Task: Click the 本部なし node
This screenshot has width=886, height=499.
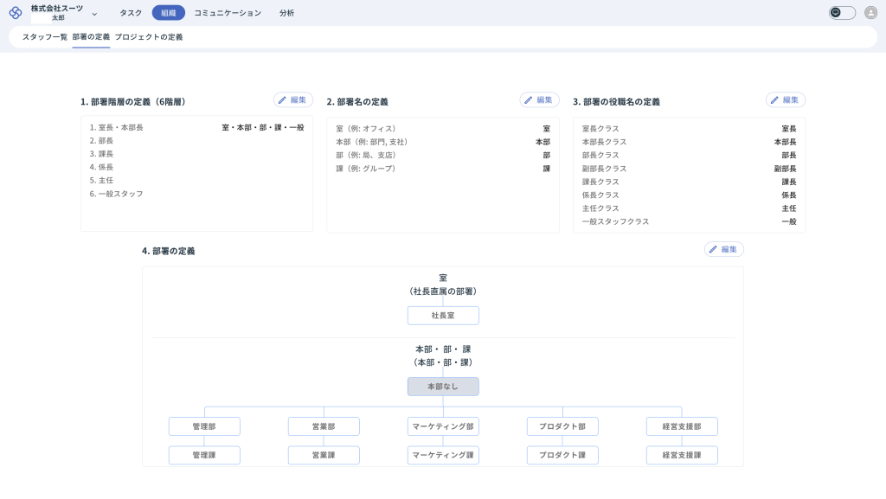Action: point(443,387)
